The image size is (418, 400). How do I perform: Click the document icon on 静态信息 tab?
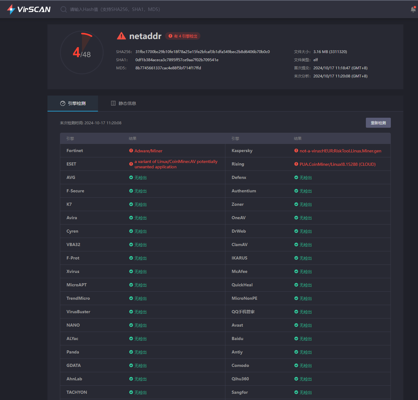(113, 103)
